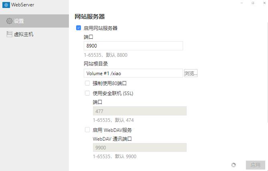The image size is (268, 171).
Task: Click the virtual host server icon
Action: pos(9,34)
